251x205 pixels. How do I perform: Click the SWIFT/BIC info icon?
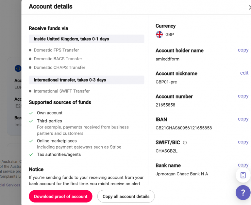coord(185,142)
